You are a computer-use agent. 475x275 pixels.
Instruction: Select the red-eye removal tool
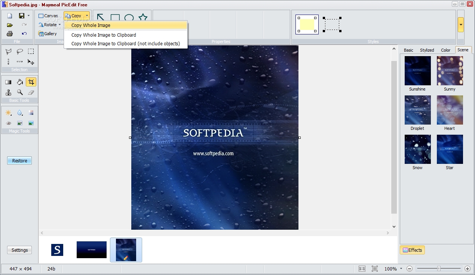click(8, 123)
